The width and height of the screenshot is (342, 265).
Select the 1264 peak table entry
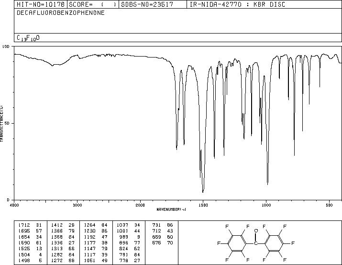(96, 225)
